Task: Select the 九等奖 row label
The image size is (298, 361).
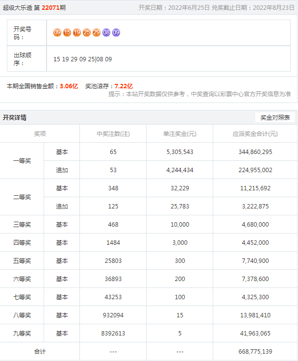Action: (22, 334)
